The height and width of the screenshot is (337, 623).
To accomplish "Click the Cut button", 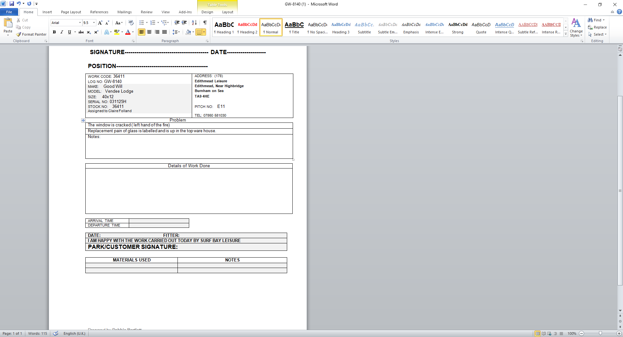I will 22,20.
